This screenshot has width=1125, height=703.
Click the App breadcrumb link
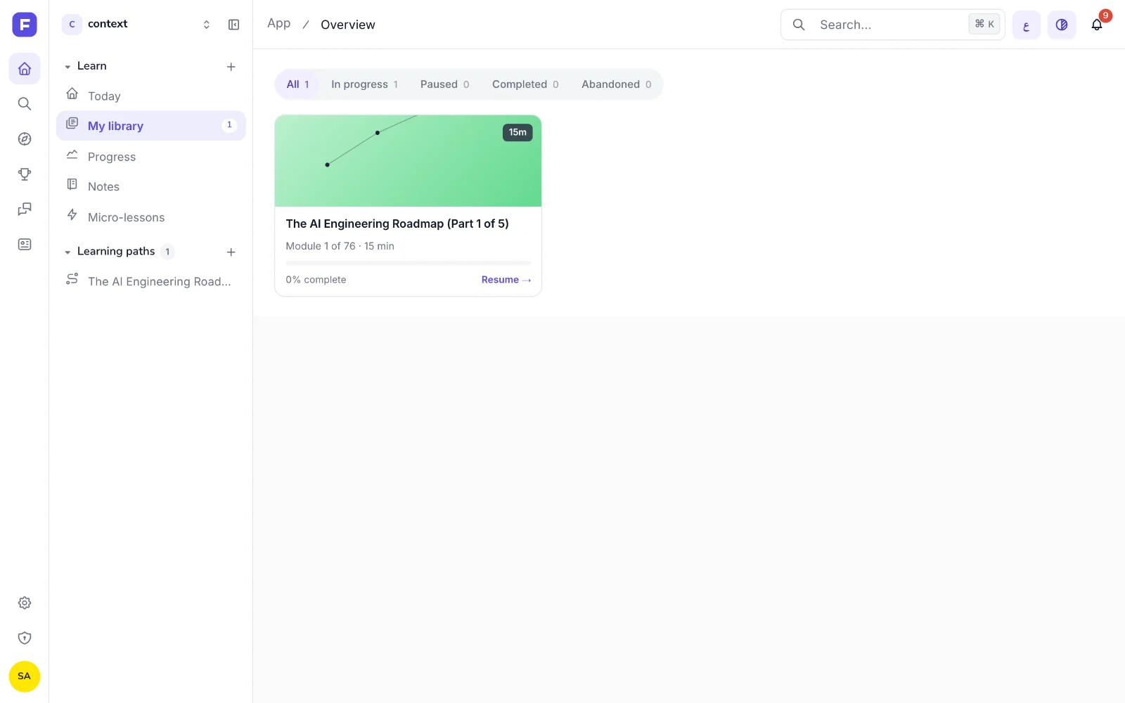(x=279, y=24)
